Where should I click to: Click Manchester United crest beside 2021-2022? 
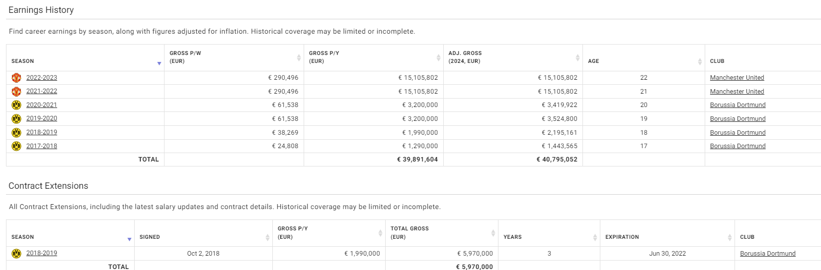click(16, 92)
